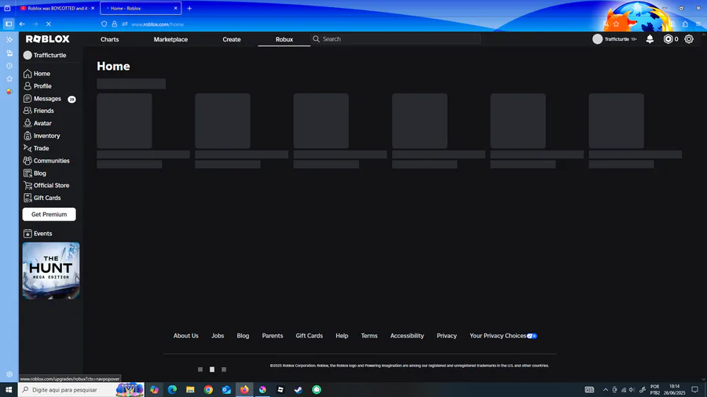
Task: Go to the Friends page
Action: pos(38,111)
